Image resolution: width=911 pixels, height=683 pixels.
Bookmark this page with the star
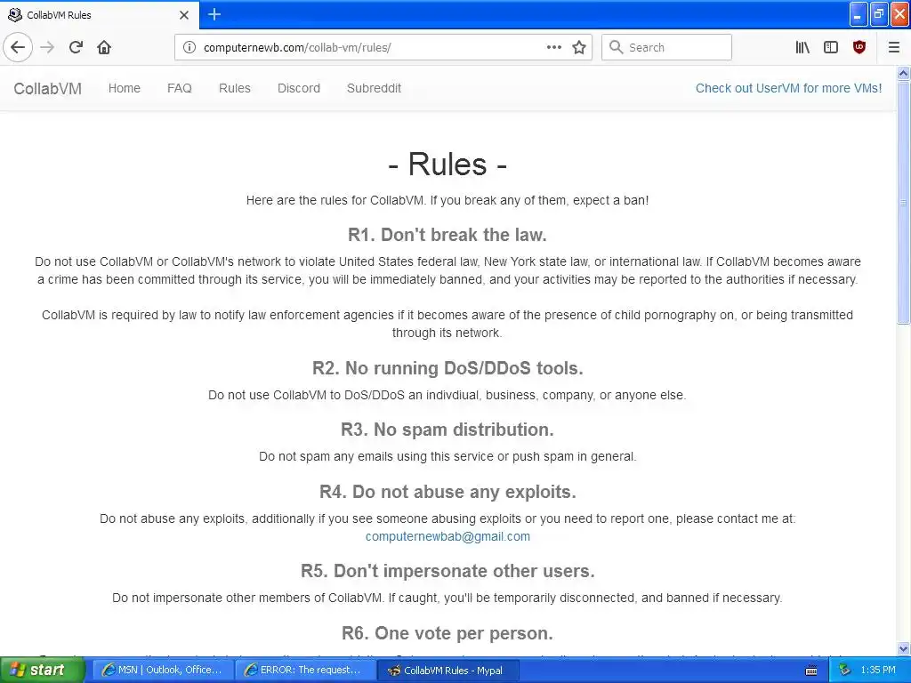click(578, 48)
